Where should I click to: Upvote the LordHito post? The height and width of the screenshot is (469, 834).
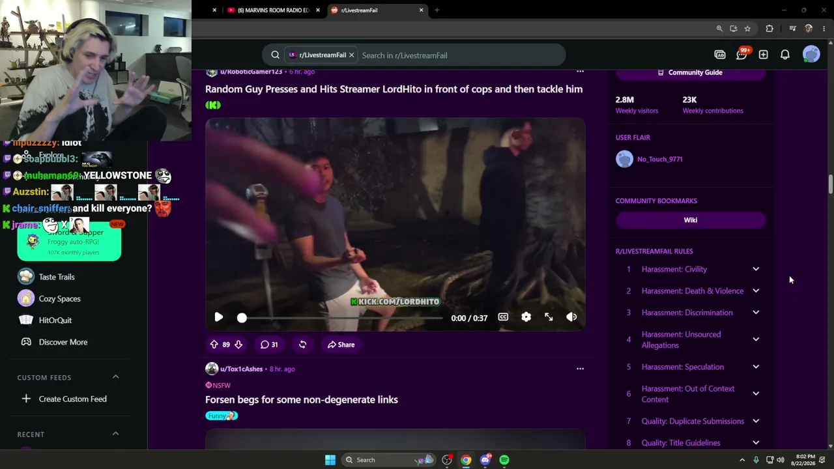click(x=214, y=345)
